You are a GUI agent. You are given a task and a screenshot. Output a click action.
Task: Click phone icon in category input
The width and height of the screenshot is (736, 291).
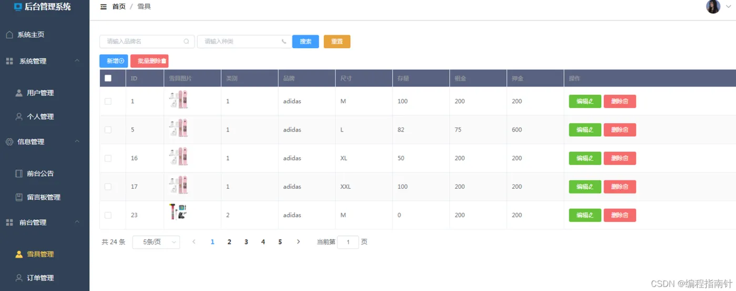pyautogui.click(x=284, y=41)
